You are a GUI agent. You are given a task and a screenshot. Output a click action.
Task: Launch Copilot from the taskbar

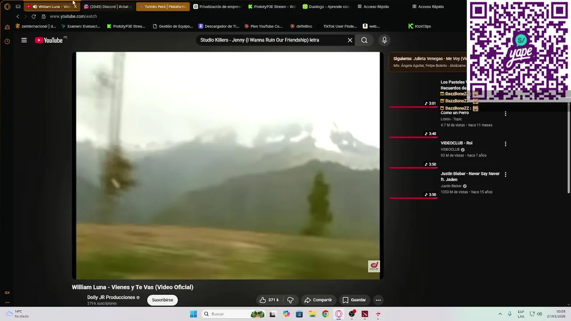(286, 314)
